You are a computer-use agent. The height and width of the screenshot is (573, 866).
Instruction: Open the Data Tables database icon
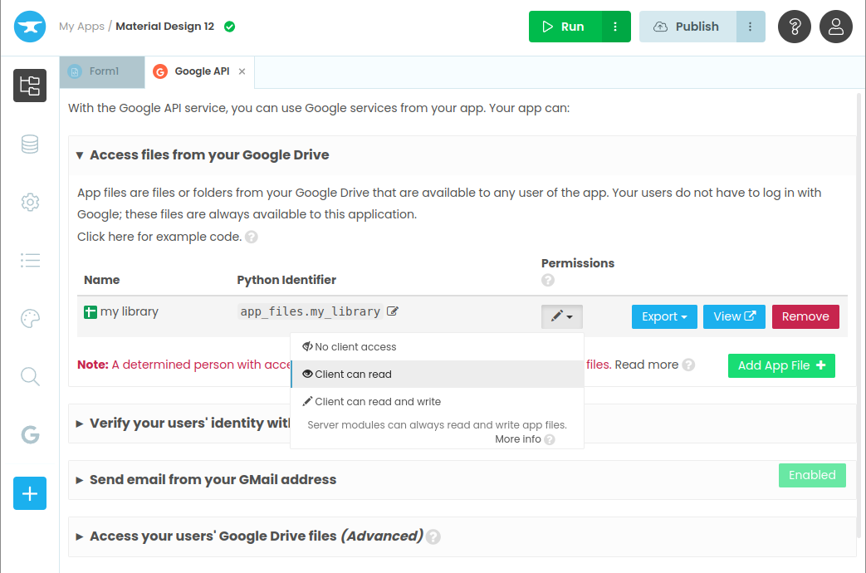pos(30,144)
